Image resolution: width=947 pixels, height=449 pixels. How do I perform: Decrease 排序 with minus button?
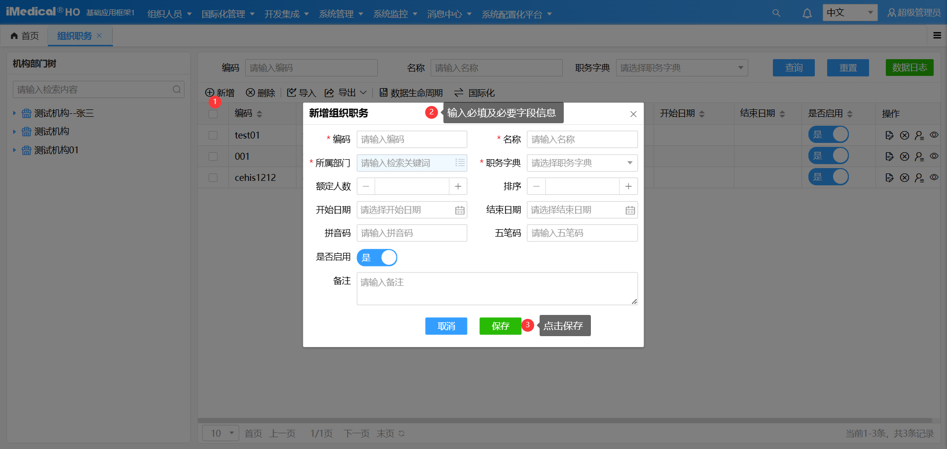point(536,186)
